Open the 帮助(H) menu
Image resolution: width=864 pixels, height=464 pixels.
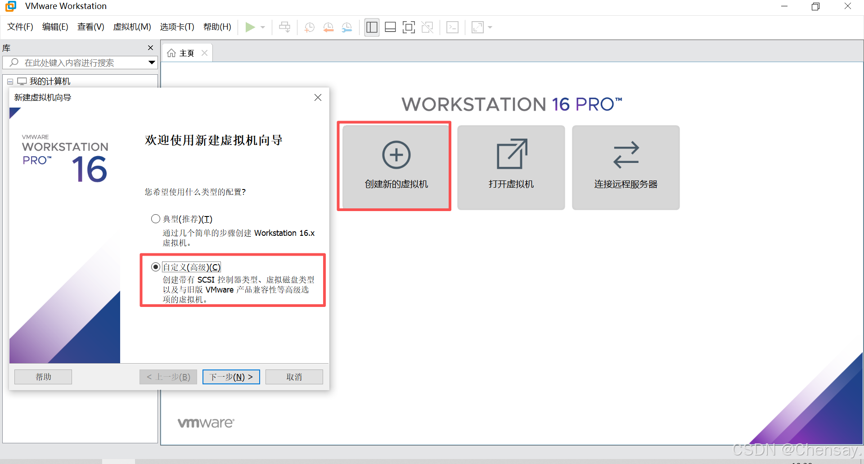coord(217,27)
